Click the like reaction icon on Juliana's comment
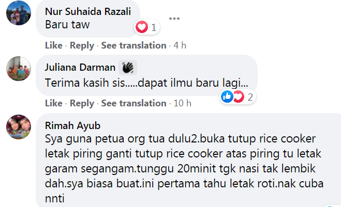This screenshot has height=207, width=341. [227, 96]
